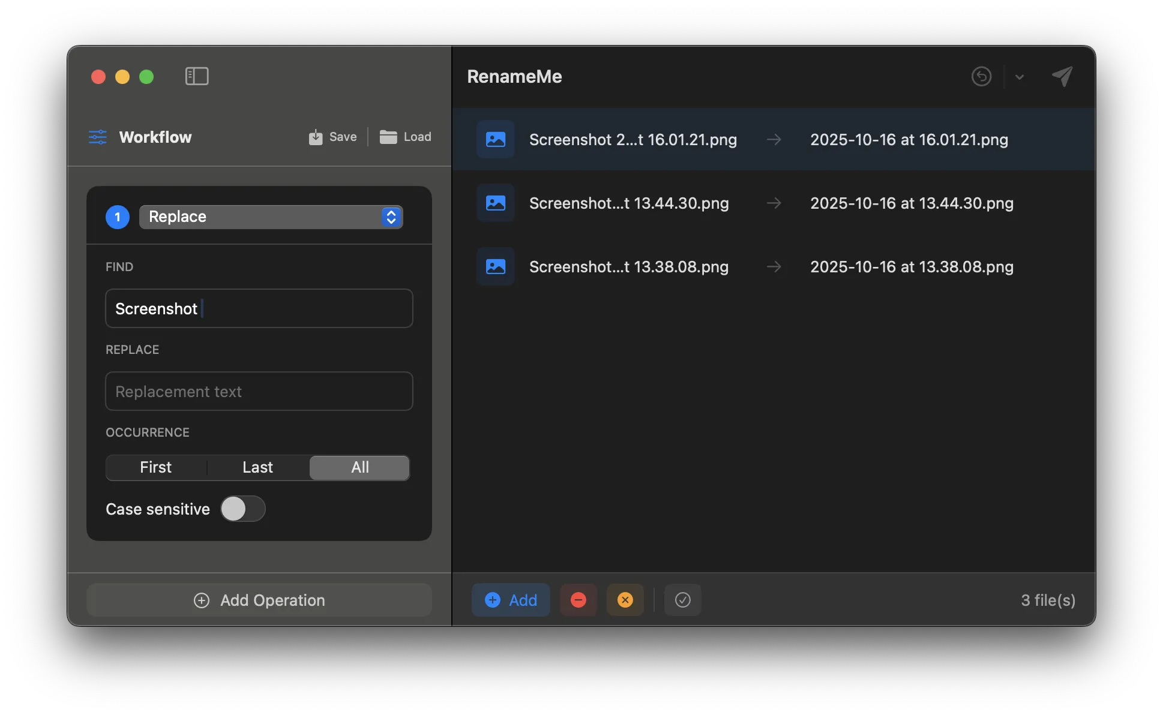Click the checkmark select icon
The height and width of the screenshot is (715, 1163).
682,600
